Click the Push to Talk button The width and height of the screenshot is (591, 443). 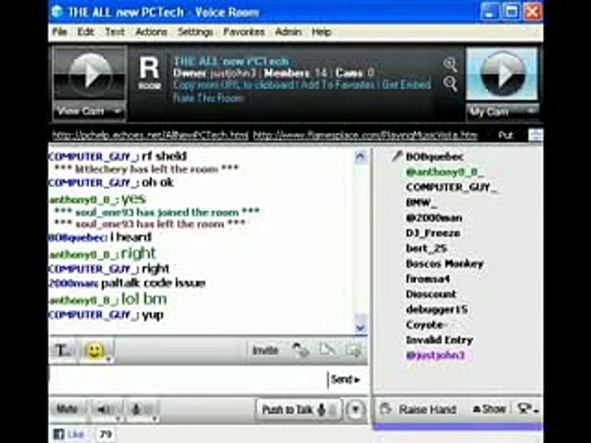tap(299, 410)
